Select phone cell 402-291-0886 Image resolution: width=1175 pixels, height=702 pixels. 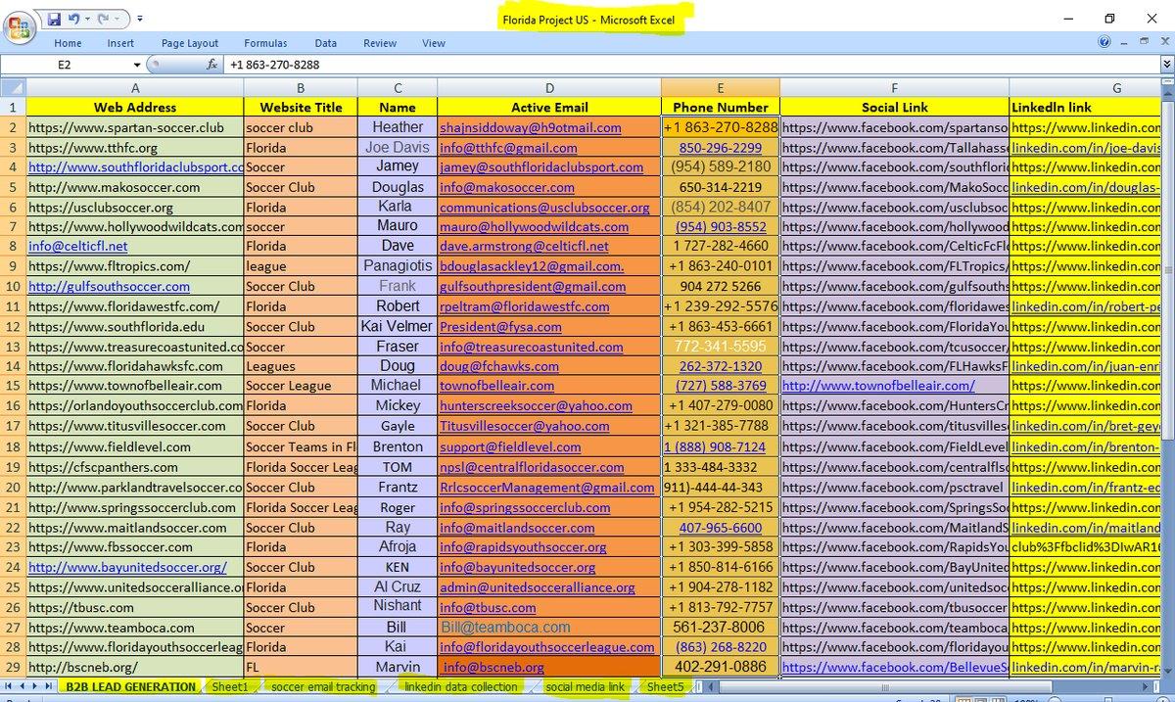[721, 667]
